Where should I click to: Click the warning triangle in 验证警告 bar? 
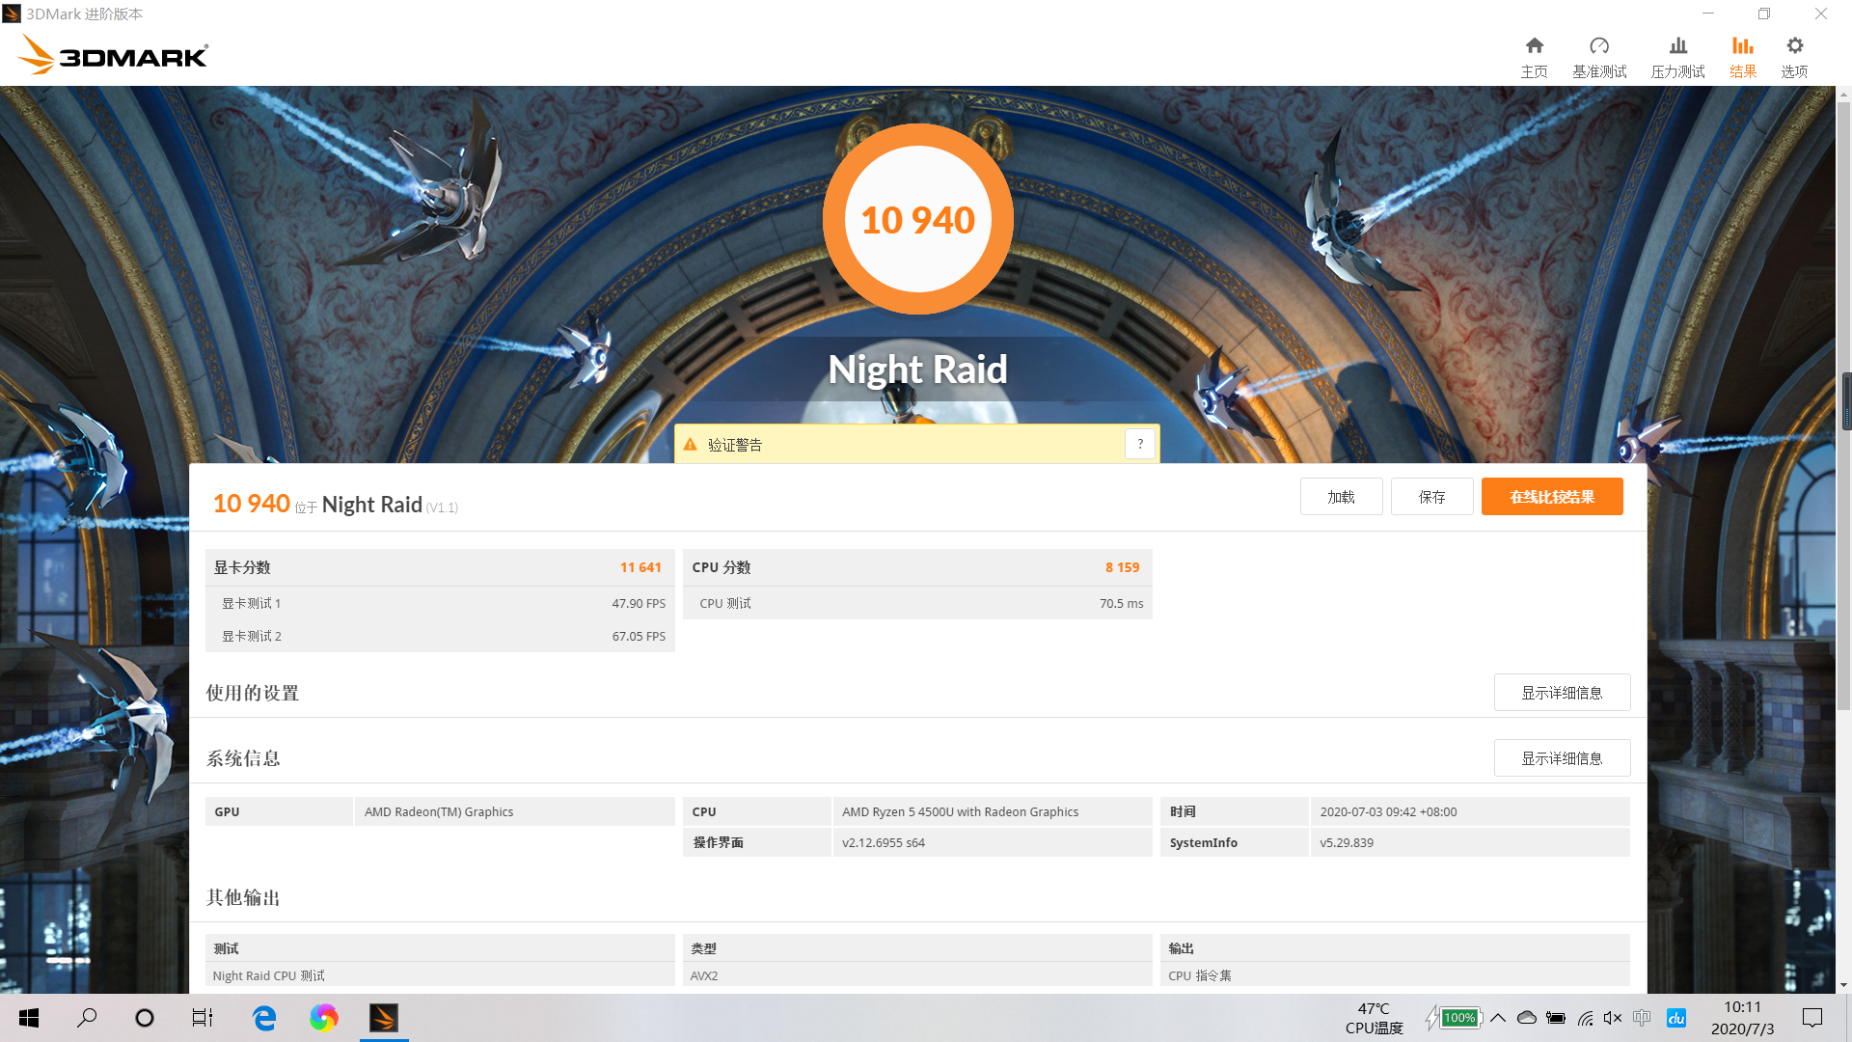(x=690, y=445)
